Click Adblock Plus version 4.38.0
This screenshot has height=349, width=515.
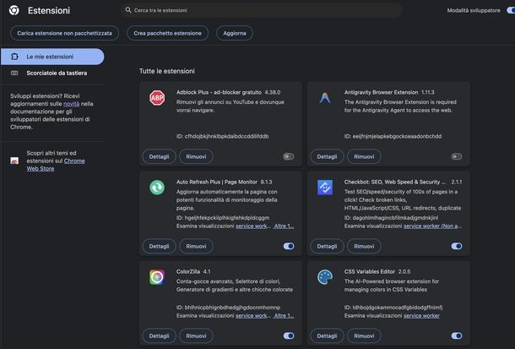273,92
